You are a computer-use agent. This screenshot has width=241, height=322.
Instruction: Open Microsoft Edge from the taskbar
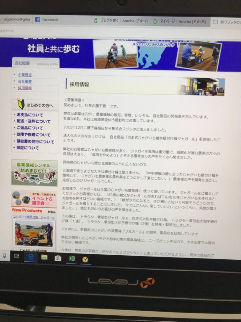(x=31, y=257)
